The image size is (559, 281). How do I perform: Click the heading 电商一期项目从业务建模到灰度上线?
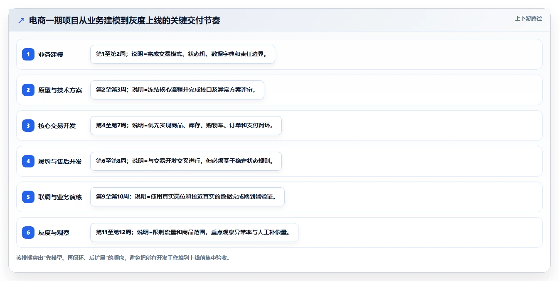(x=125, y=21)
